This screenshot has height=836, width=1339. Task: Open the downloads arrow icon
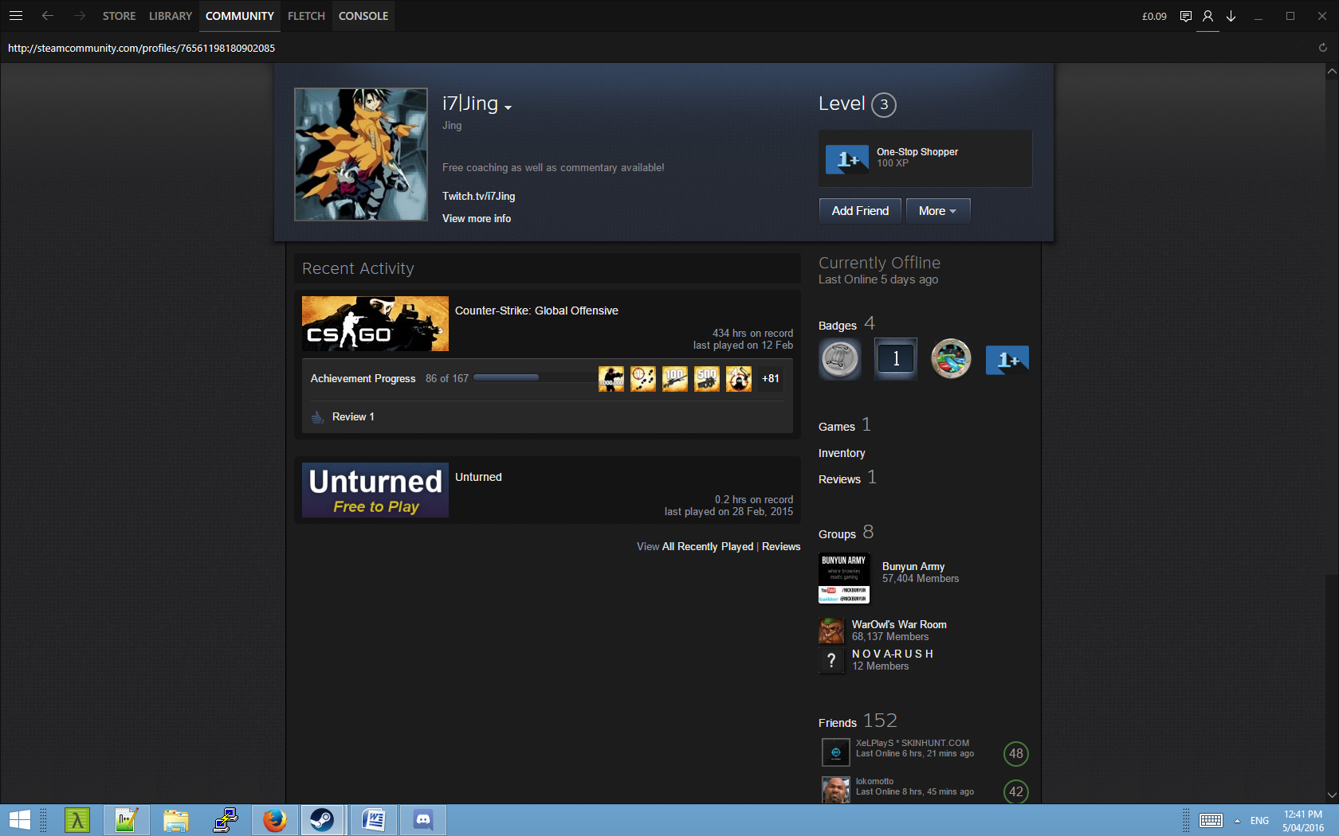pyautogui.click(x=1231, y=16)
